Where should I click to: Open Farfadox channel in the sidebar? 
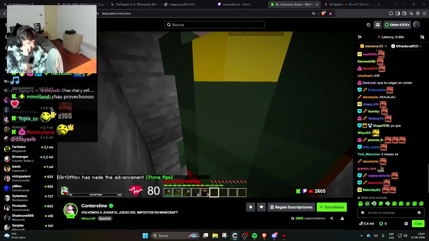tap(28, 149)
